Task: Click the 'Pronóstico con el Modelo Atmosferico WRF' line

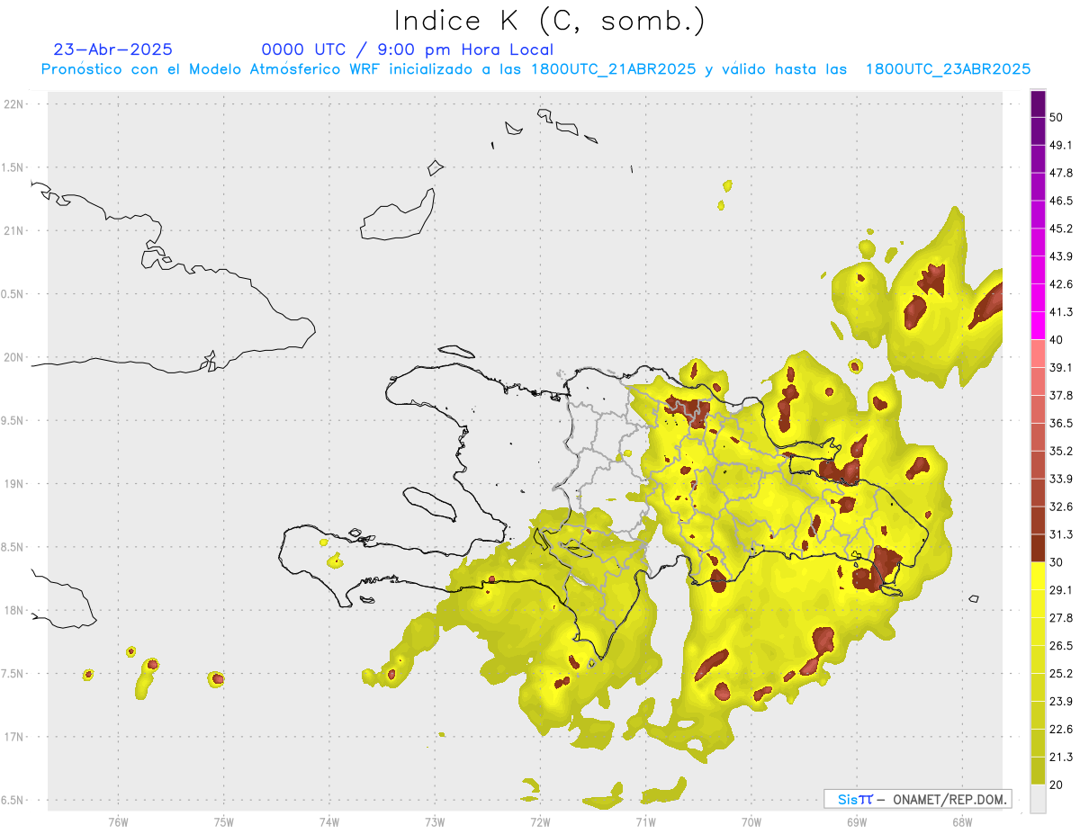Action: point(536,69)
